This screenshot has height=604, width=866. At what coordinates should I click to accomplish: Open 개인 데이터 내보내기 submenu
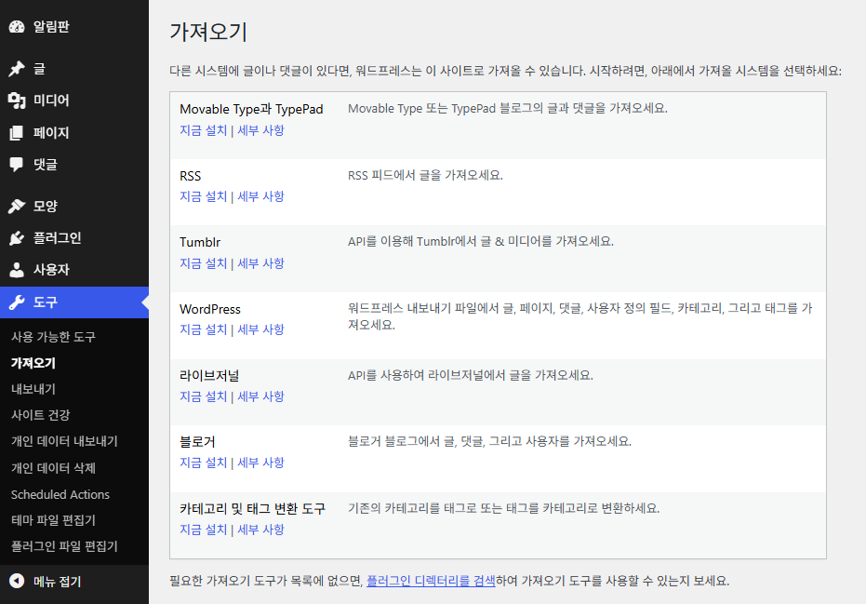pos(64,441)
